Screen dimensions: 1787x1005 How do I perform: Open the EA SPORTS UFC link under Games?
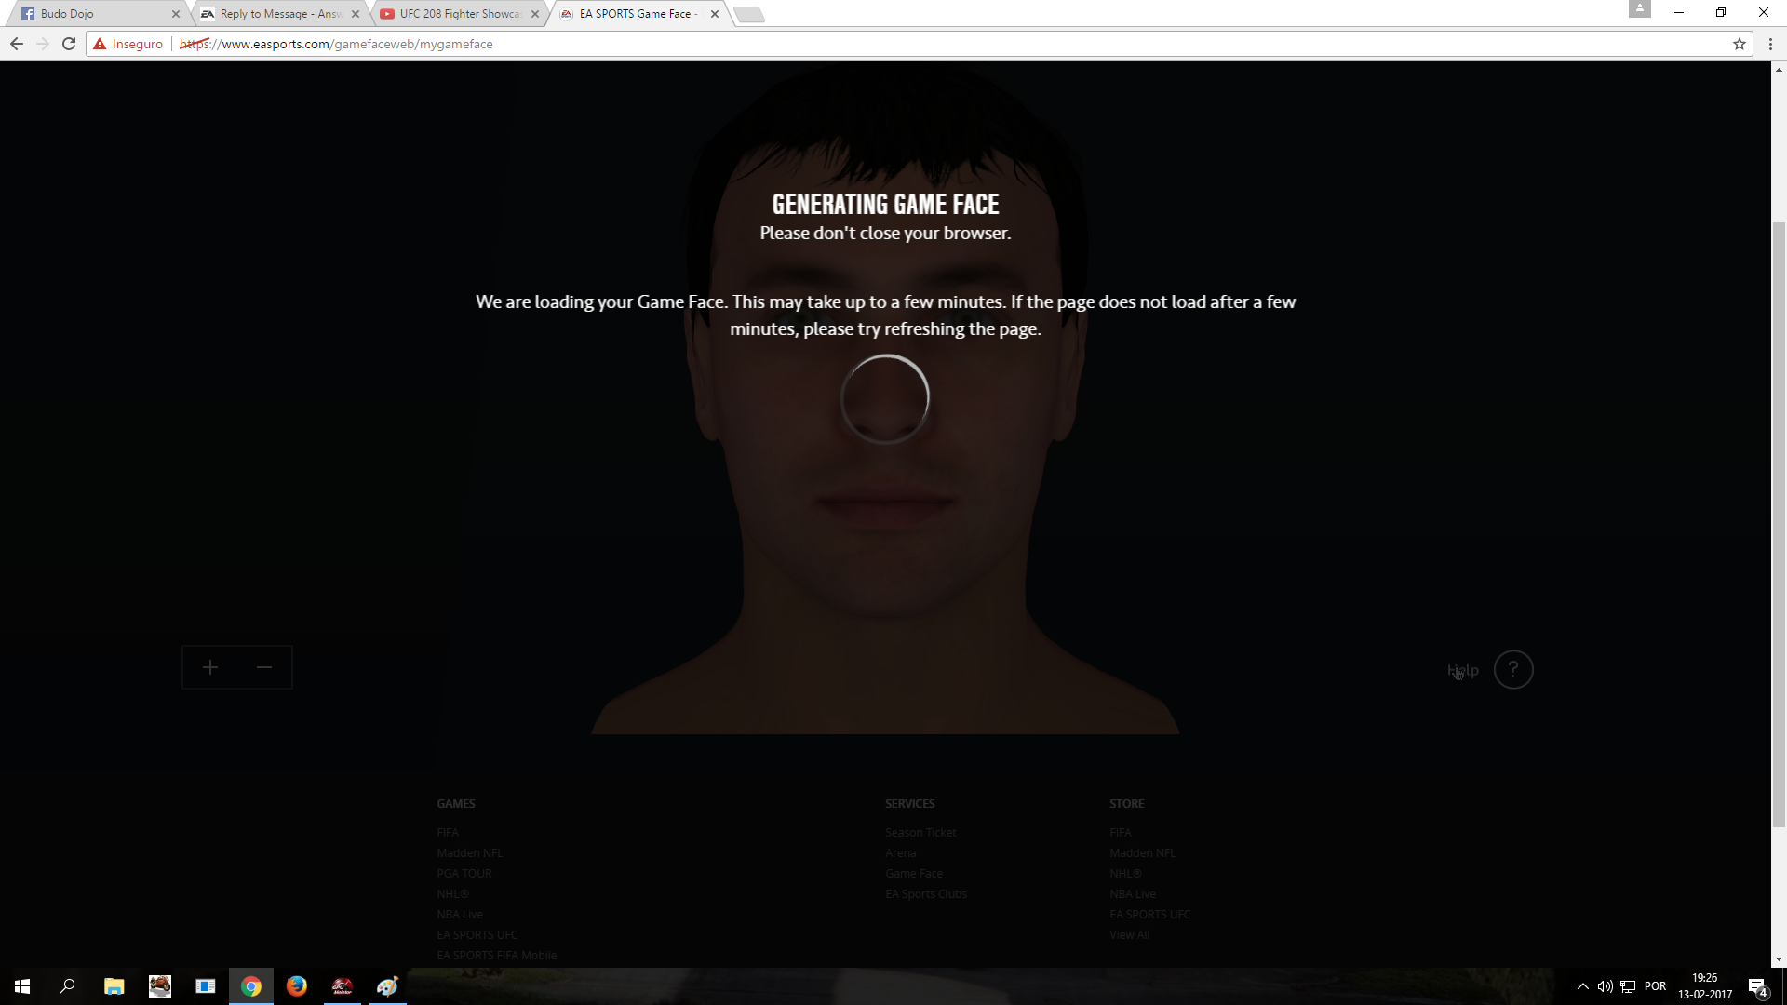click(x=477, y=934)
